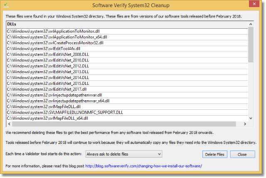Select svlEditVsNet_2014.DLL row

(x=127, y=77)
